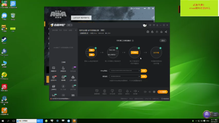Copy the stream code
This screenshot has width=219, height=123.
[144, 77]
